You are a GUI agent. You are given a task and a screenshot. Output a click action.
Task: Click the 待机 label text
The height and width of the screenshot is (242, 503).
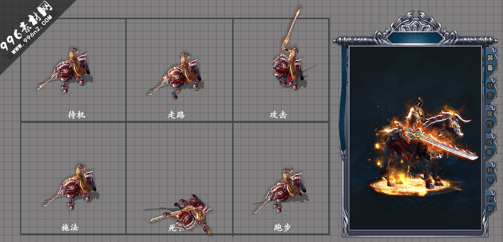pyautogui.click(x=77, y=115)
